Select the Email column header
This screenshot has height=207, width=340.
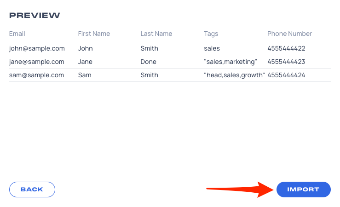click(17, 34)
